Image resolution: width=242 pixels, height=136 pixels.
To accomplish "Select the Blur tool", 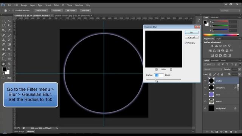I will [3, 49].
